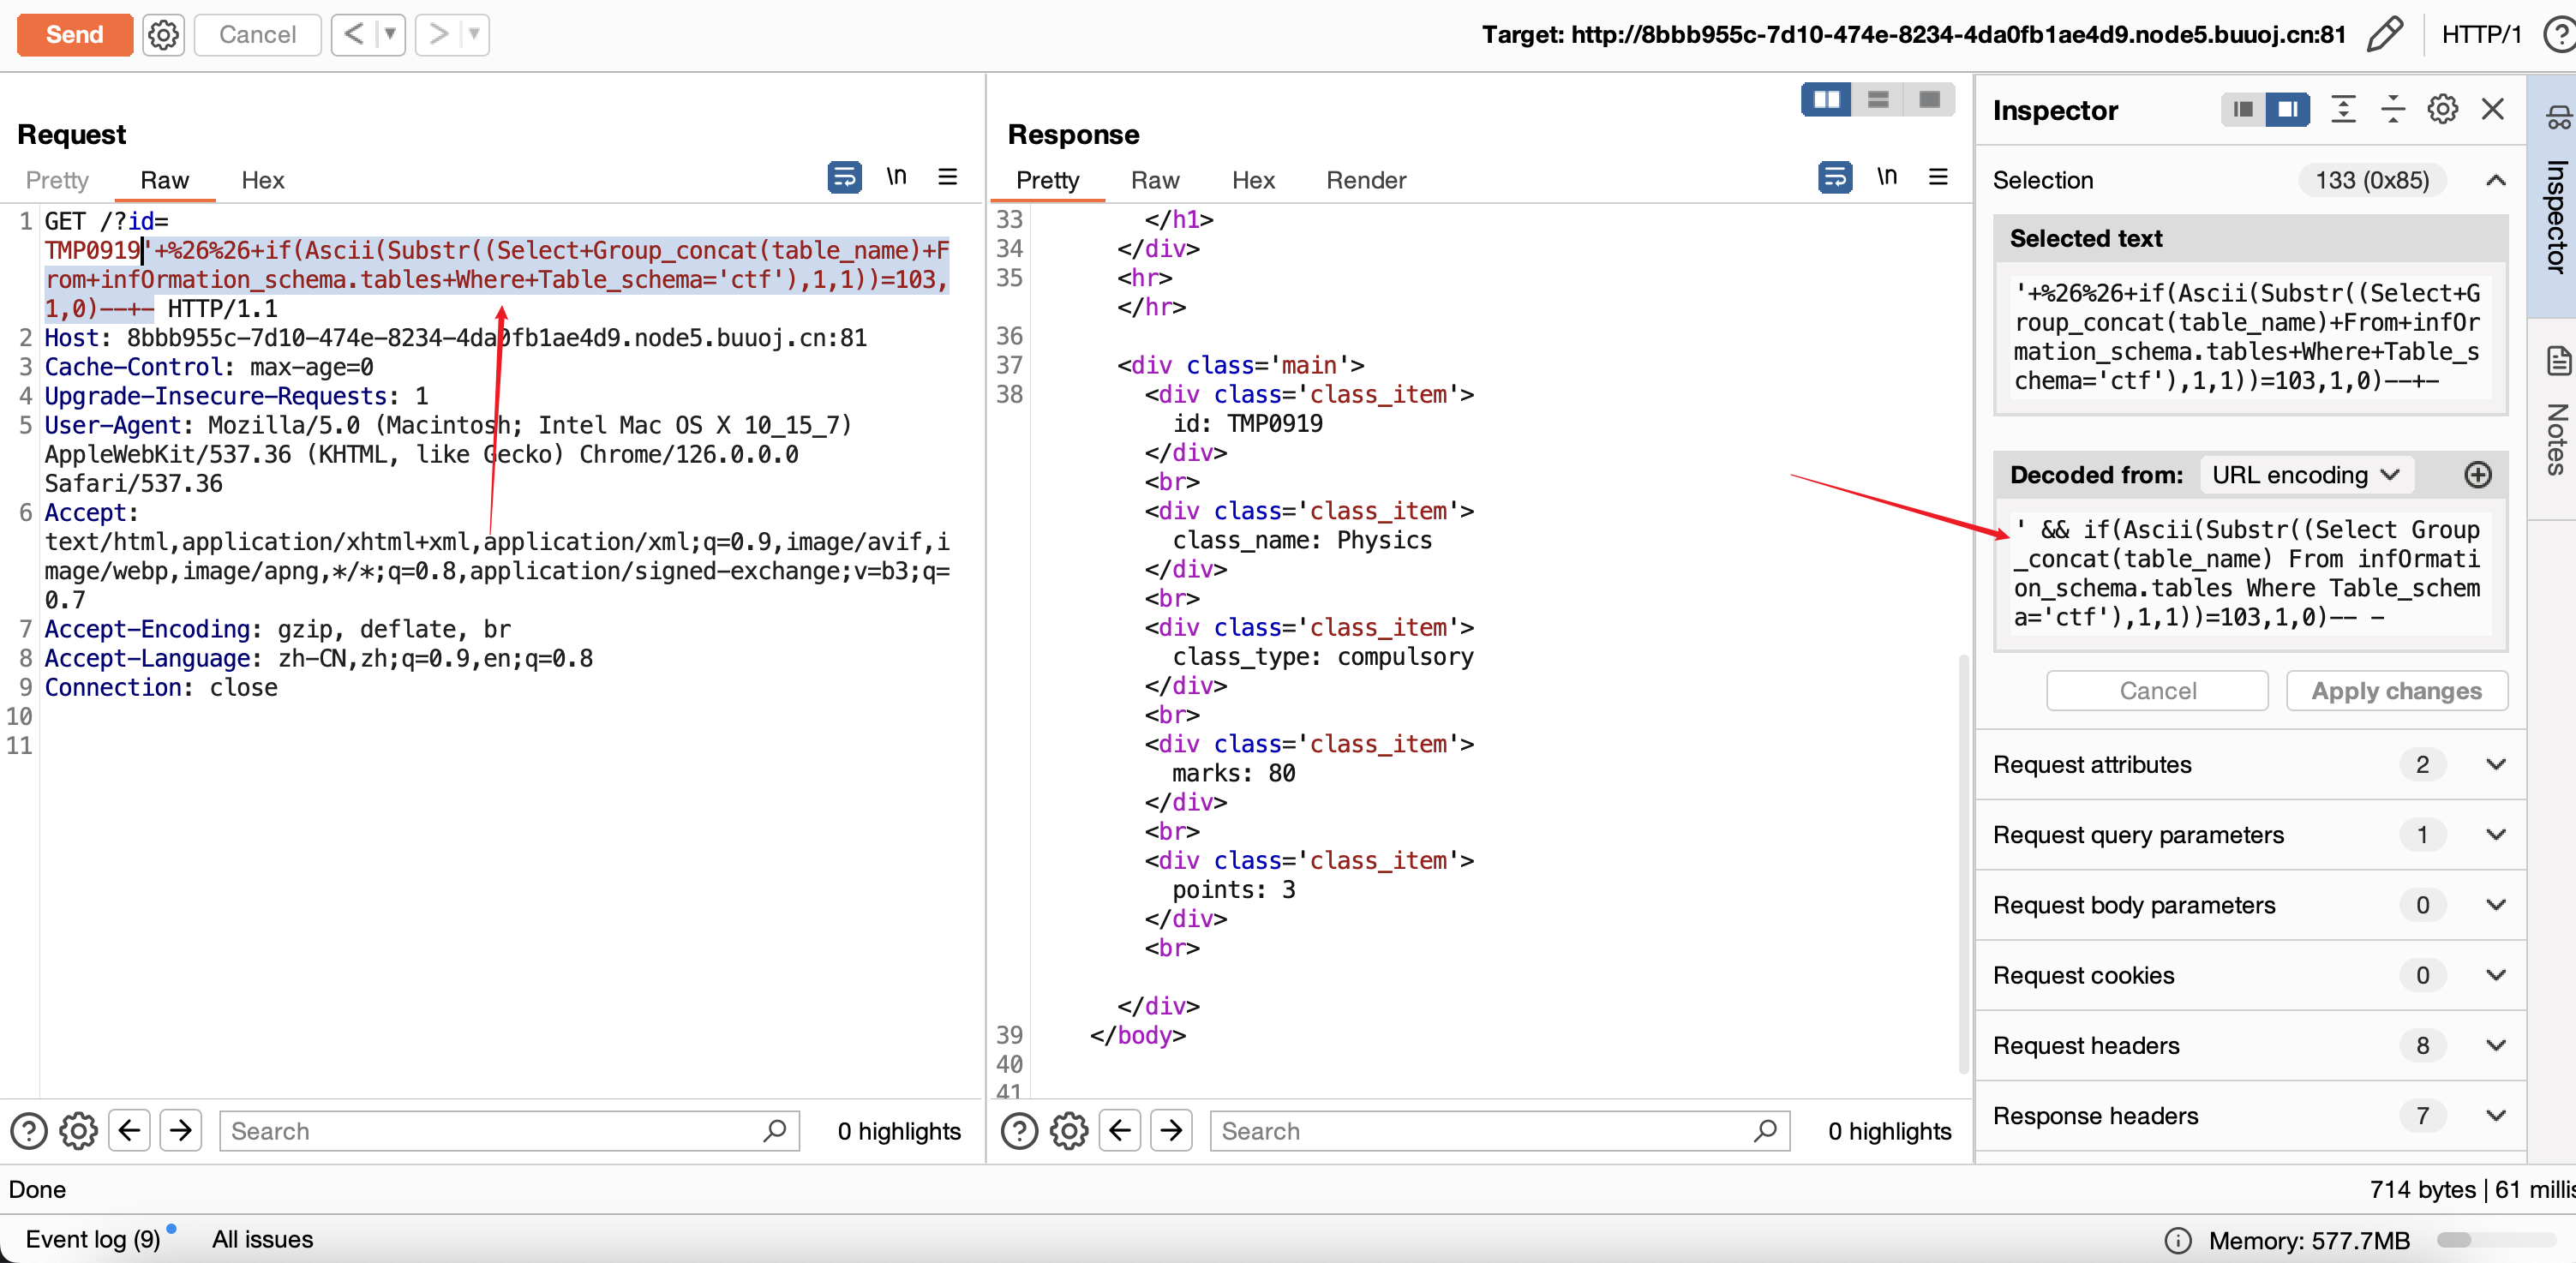Open Request search help icon
Screen dimensions: 2576x1263
29,1132
